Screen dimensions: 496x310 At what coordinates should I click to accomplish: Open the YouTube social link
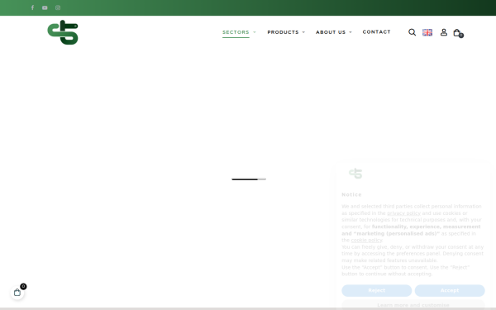45,7
